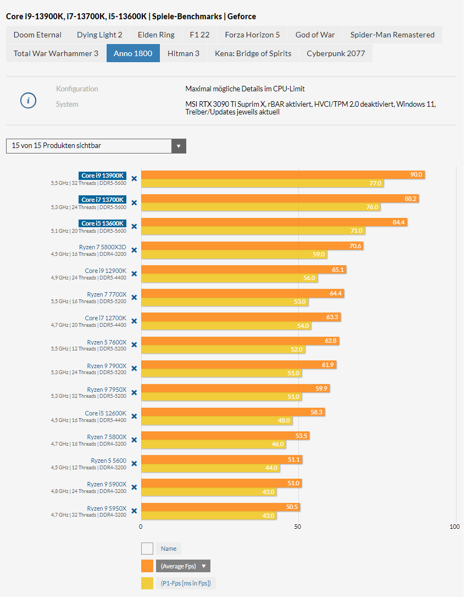Click the (P1-Fps [ms in Fps]) legend label

pyautogui.click(x=186, y=583)
